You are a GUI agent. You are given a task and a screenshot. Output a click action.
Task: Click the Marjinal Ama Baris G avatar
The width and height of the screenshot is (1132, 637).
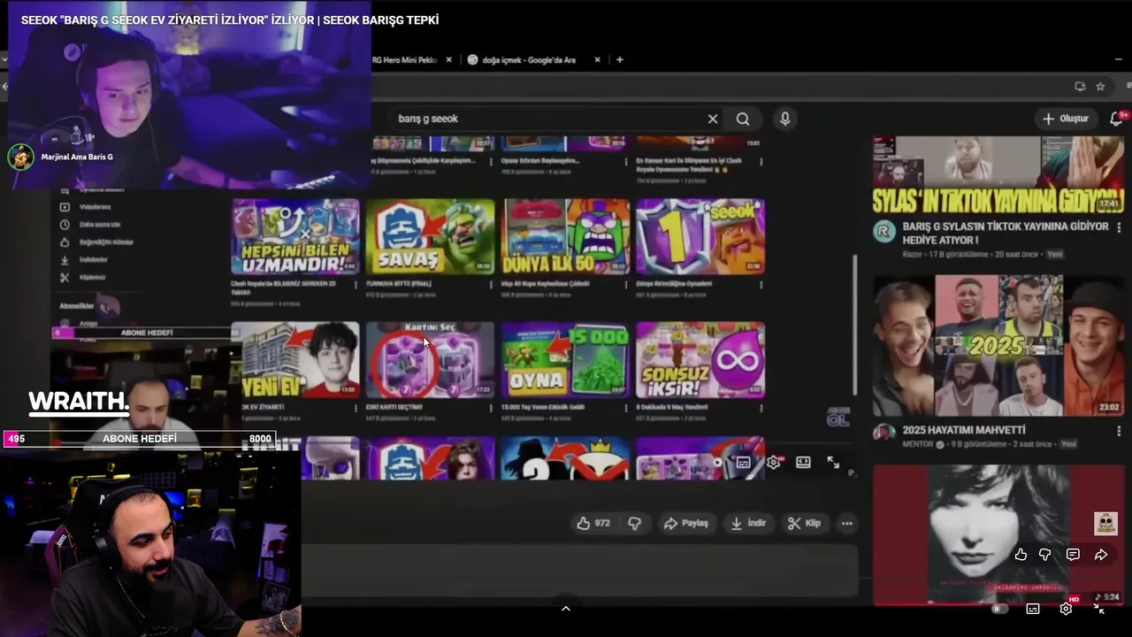pyautogui.click(x=20, y=157)
